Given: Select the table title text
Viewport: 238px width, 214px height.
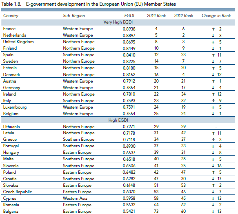Looking at the screenshot, I should click(x=89, y=4).
